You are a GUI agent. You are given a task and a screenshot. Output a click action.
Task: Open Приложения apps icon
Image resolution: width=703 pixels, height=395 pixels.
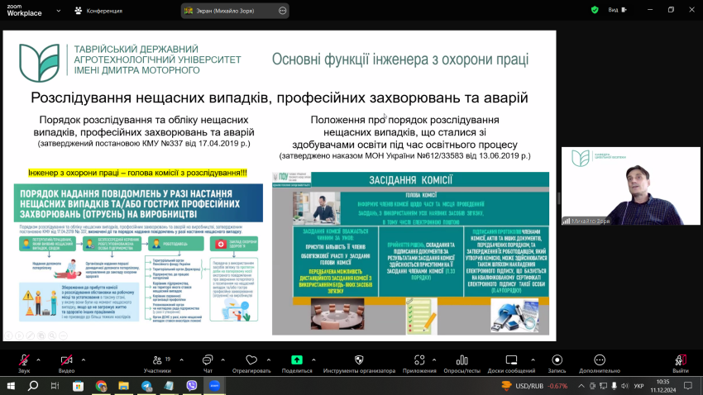click(419, 360)
